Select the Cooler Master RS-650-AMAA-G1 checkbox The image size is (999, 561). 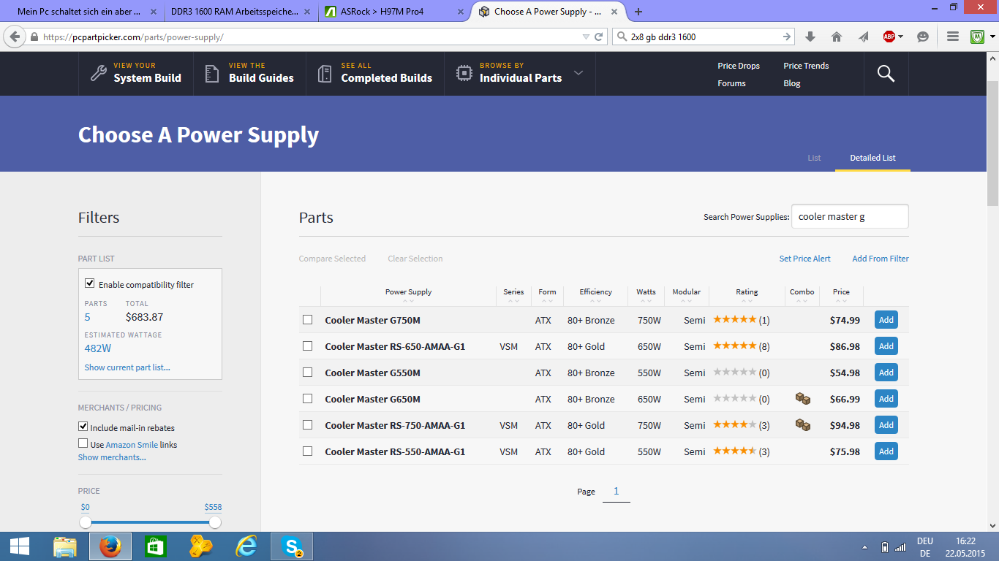(308, 346)
